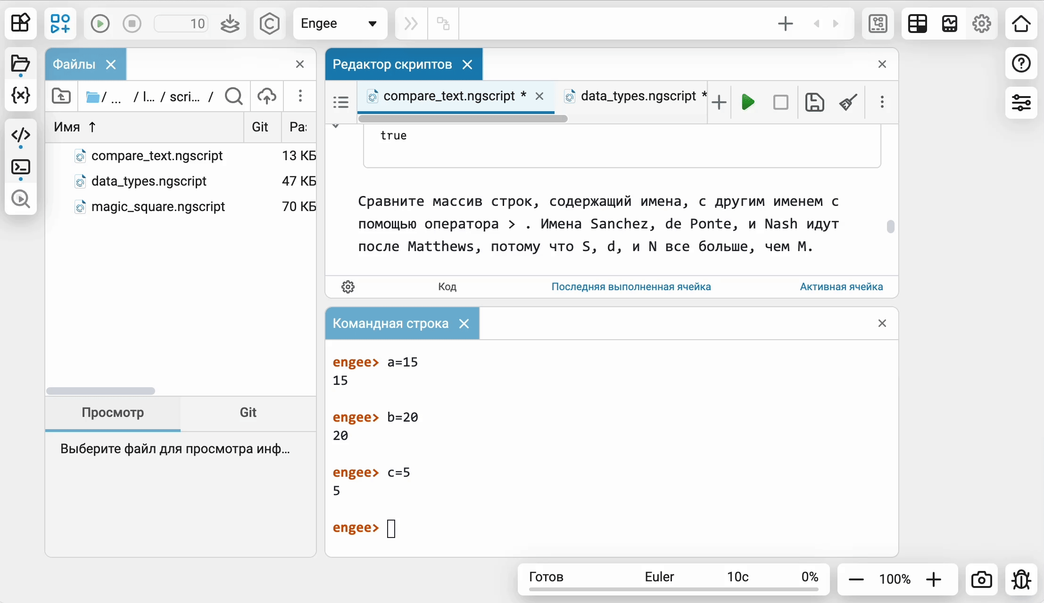
Task: Open the search inspector sidebar icon
Action: coord(21,199)
